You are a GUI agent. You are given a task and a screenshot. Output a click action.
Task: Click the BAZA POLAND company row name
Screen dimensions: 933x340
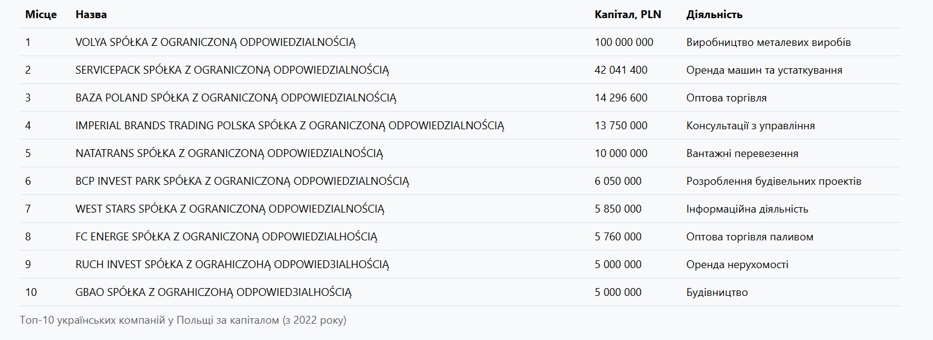pos(236,98)
